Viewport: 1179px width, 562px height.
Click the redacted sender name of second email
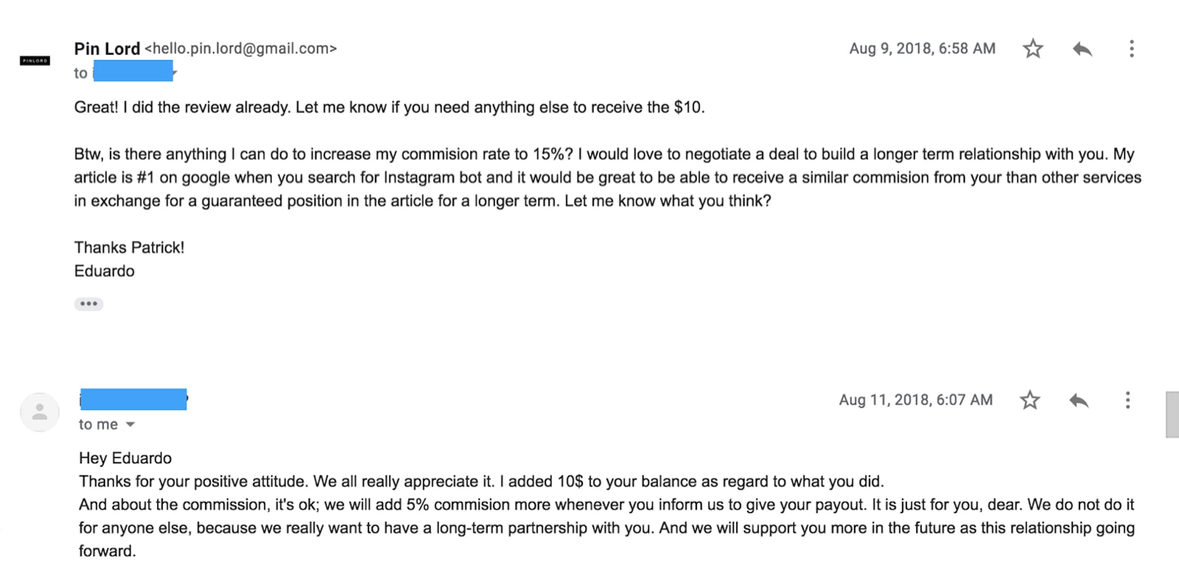tap(133, 399)
